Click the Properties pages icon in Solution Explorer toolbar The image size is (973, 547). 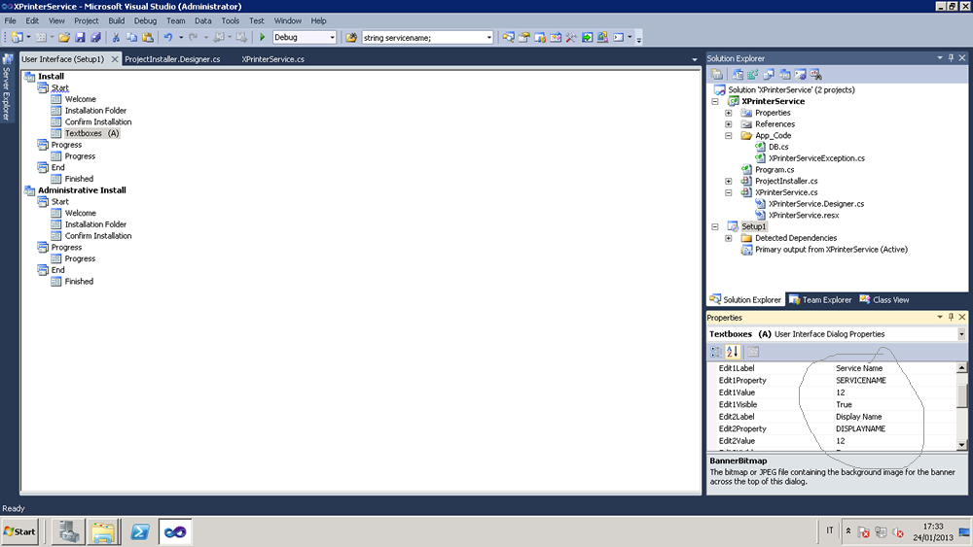(x=717, y=75)
